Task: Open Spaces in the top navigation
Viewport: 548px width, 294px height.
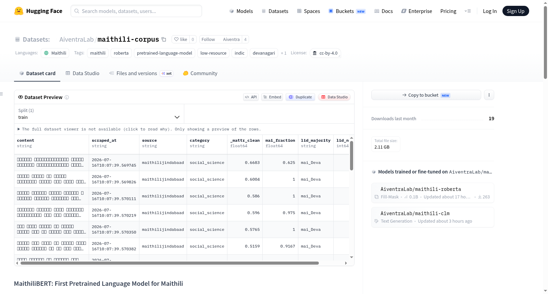Action: coord(309,11)
